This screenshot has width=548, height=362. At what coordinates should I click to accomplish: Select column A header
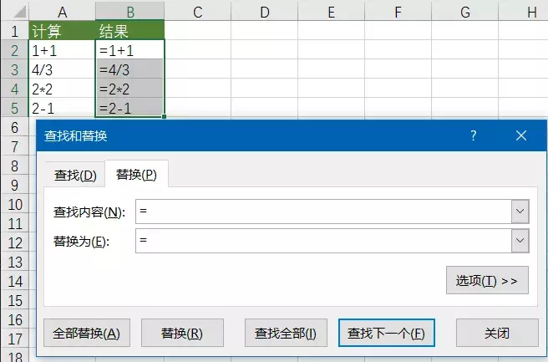(x=63, y=12)
